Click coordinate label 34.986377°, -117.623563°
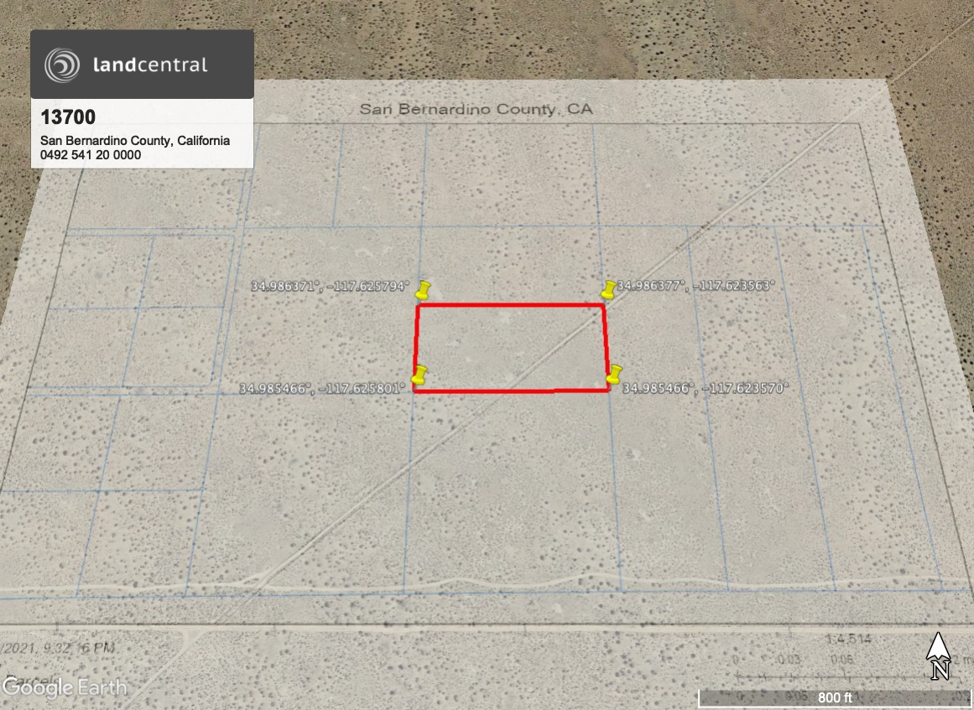 pos(695,285)
